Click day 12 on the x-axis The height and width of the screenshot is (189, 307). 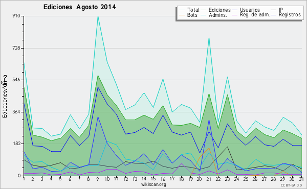[x=126, y=179]
